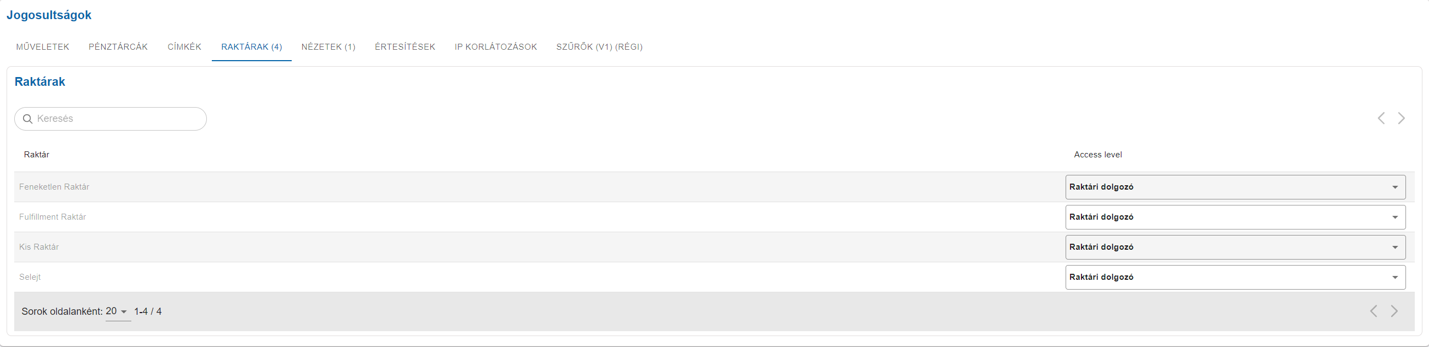Open the IP Korlátozások tab
Viewport: 1429px width, 347px height.
(x=496, y=47)
